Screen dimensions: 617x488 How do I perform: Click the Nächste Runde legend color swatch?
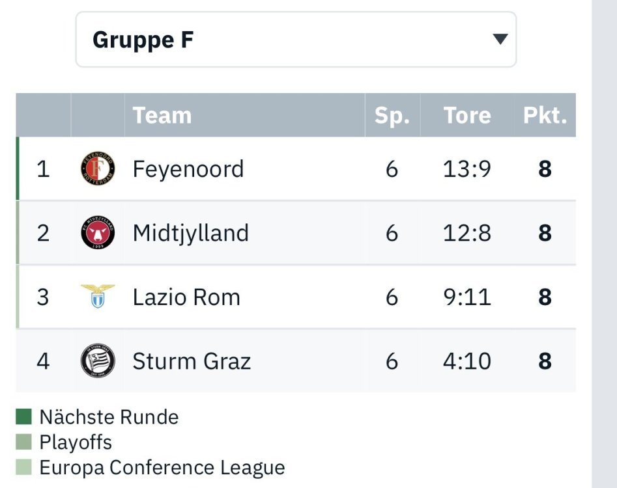(24, 416)
